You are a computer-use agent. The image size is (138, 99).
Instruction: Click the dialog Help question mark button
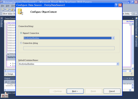coord(116,5)
